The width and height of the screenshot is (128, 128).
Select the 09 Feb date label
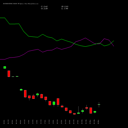[x=20, y=122]
